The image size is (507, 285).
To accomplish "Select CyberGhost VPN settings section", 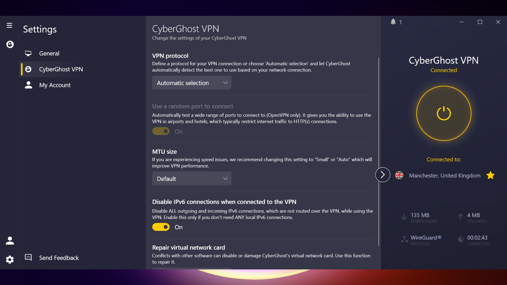I will point(82,69).
